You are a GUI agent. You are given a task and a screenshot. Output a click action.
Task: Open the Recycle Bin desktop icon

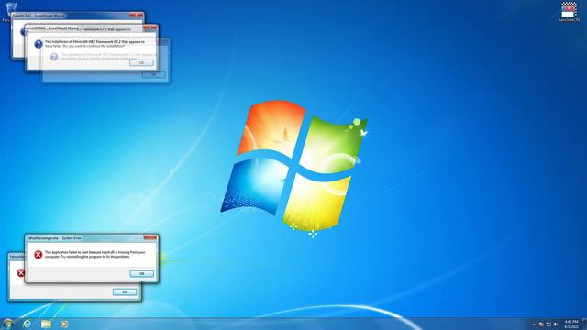point(11,8)
